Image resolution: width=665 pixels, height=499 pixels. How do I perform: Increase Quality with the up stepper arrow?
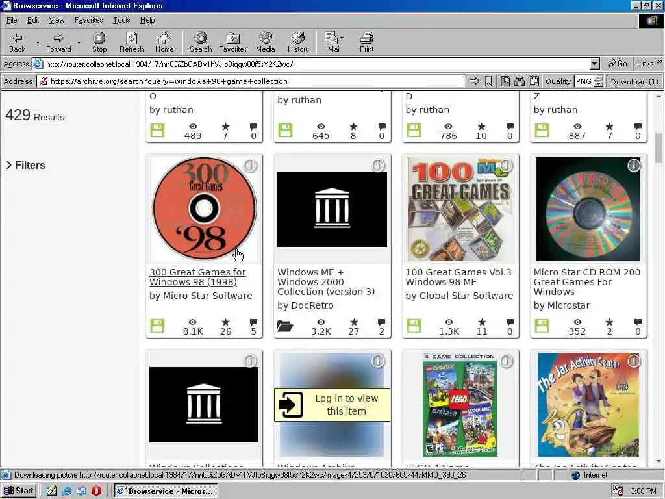598,79
